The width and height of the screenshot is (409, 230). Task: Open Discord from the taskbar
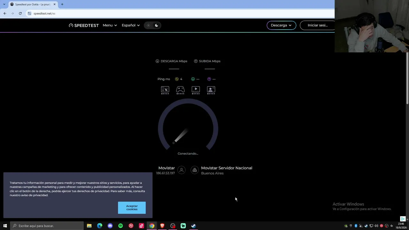[x=110, y=226]
